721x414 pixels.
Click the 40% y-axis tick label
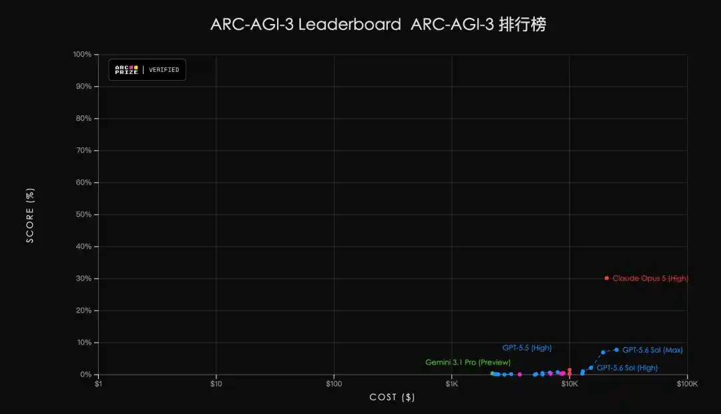pyautogui.click(x=83, y=247)
